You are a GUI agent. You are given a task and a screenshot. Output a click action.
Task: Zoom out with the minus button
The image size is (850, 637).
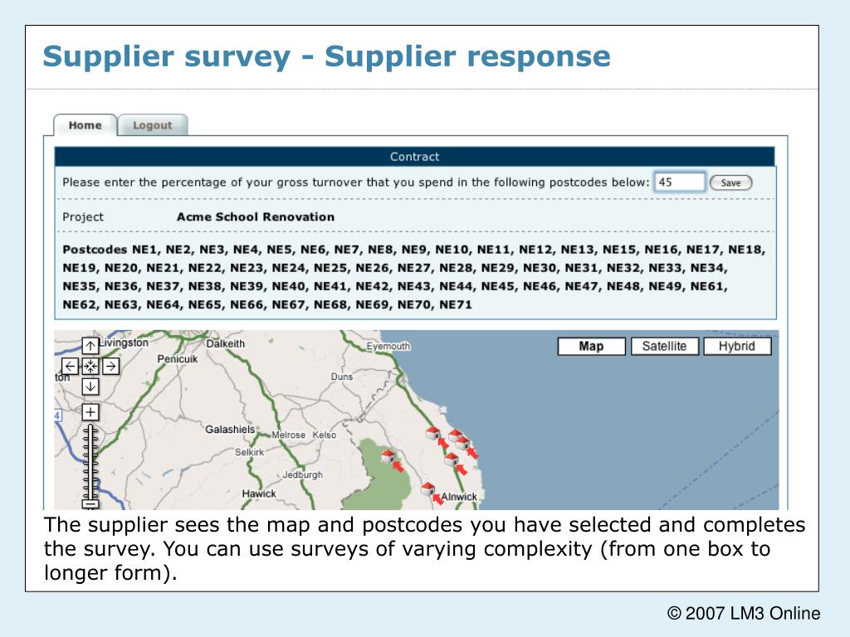click(x=90, y=504)
